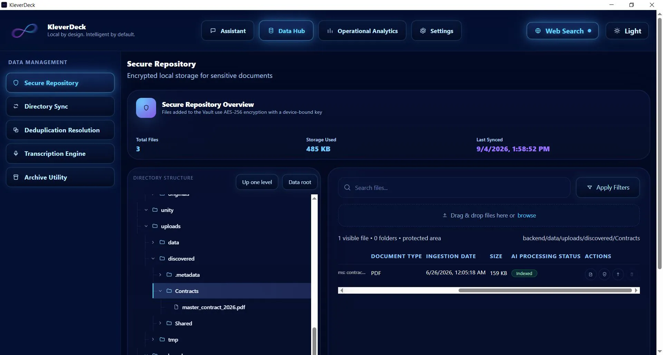Click the funnel icon on Apply Filters
The width and height of the screenshot is (663, 355).
click(589, 187)
